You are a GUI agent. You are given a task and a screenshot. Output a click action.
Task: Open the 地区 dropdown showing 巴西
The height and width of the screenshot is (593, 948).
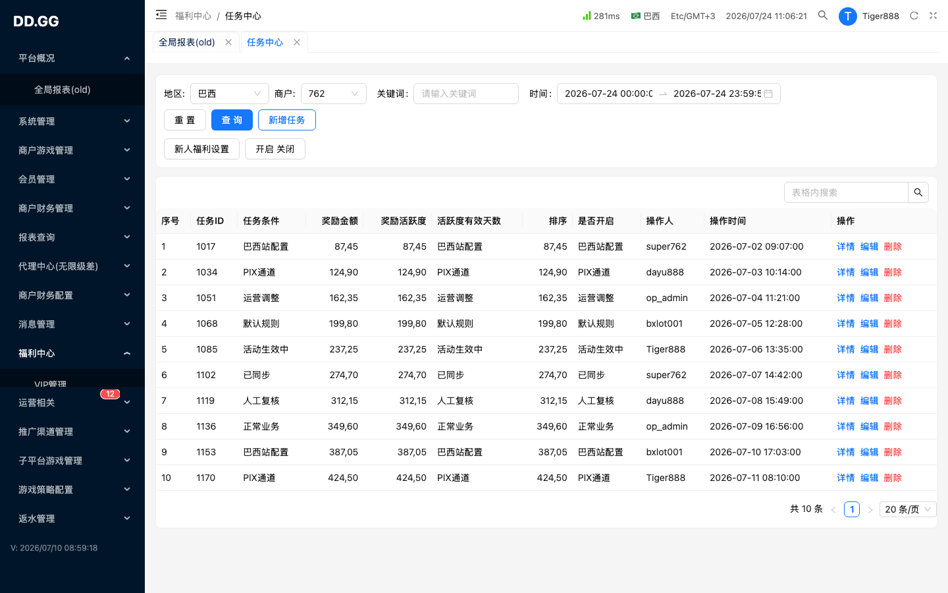point(230,94)
